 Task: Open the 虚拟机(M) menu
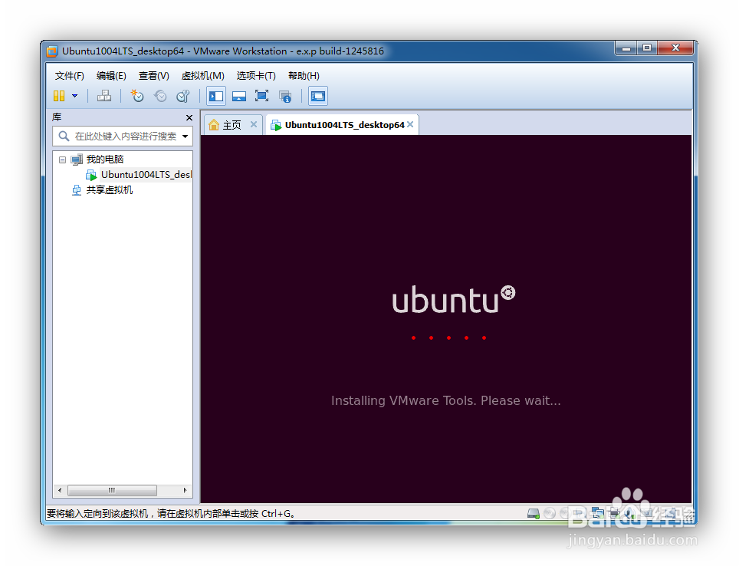pyautogui.click(x=202, y=75)
